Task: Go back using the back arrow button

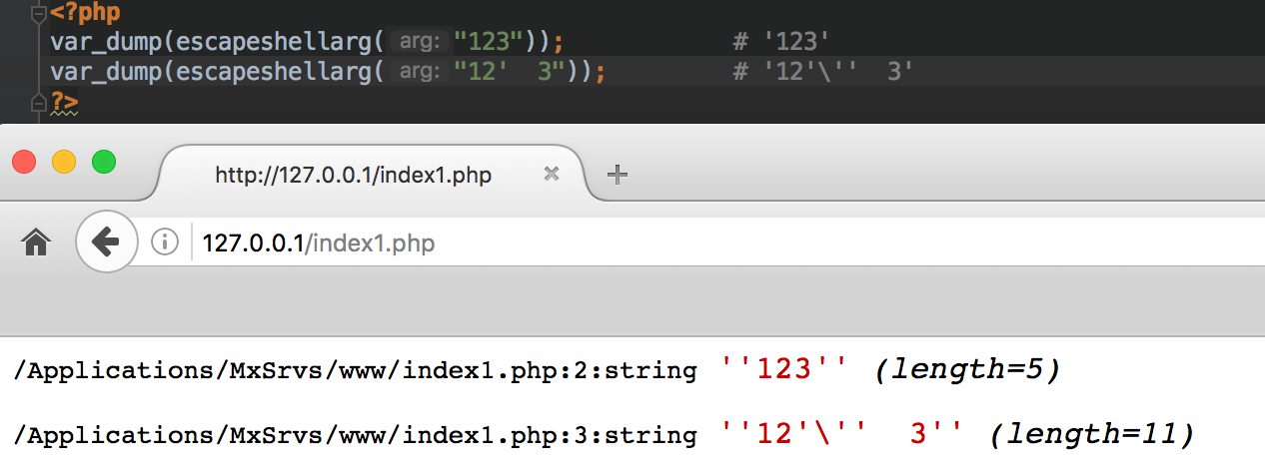Action: point(105,241)
